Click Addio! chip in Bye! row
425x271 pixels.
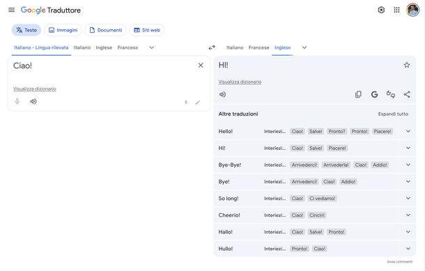click(x=348, y=182)
